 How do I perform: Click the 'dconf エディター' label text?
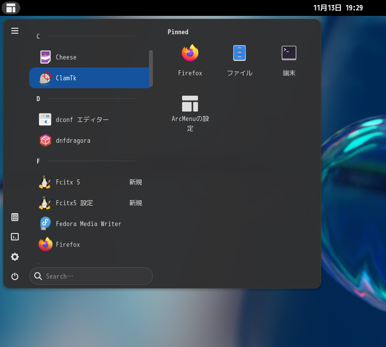[x=82, y=119]
